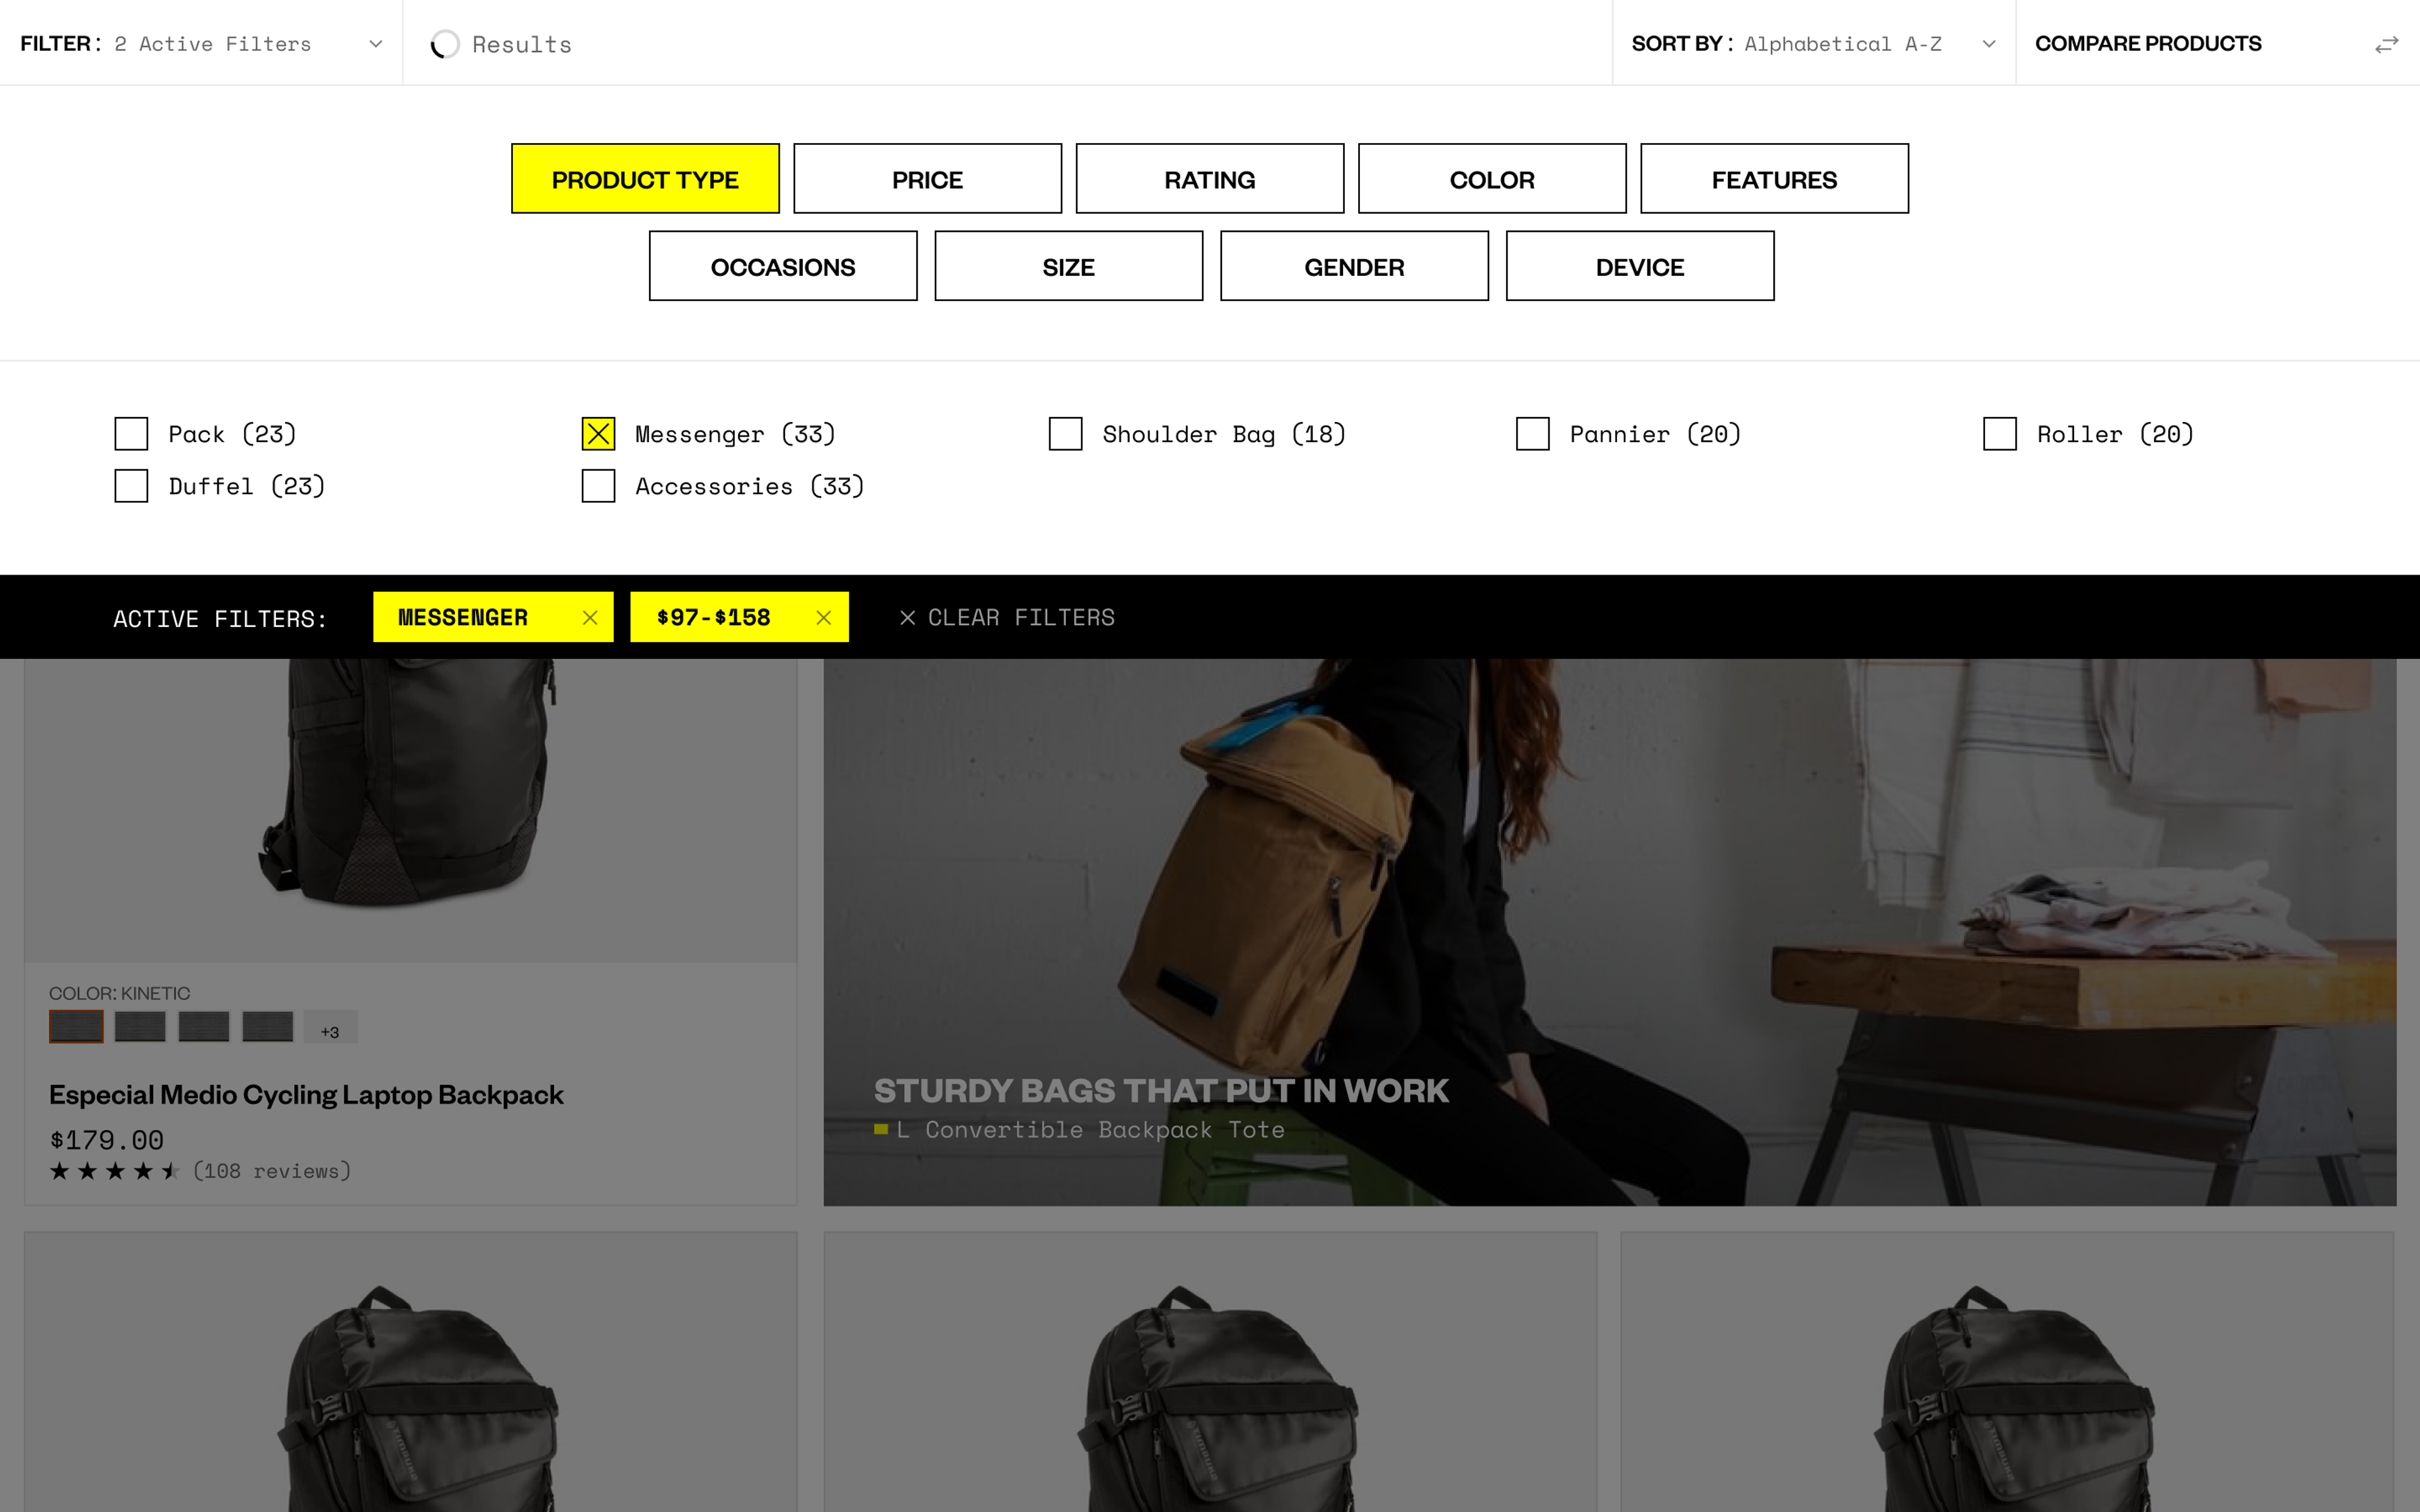Click the X icon beside Clear Filters
Image resolution: width=2420 pixels, height=1512 pixels.
click(907, 618)
